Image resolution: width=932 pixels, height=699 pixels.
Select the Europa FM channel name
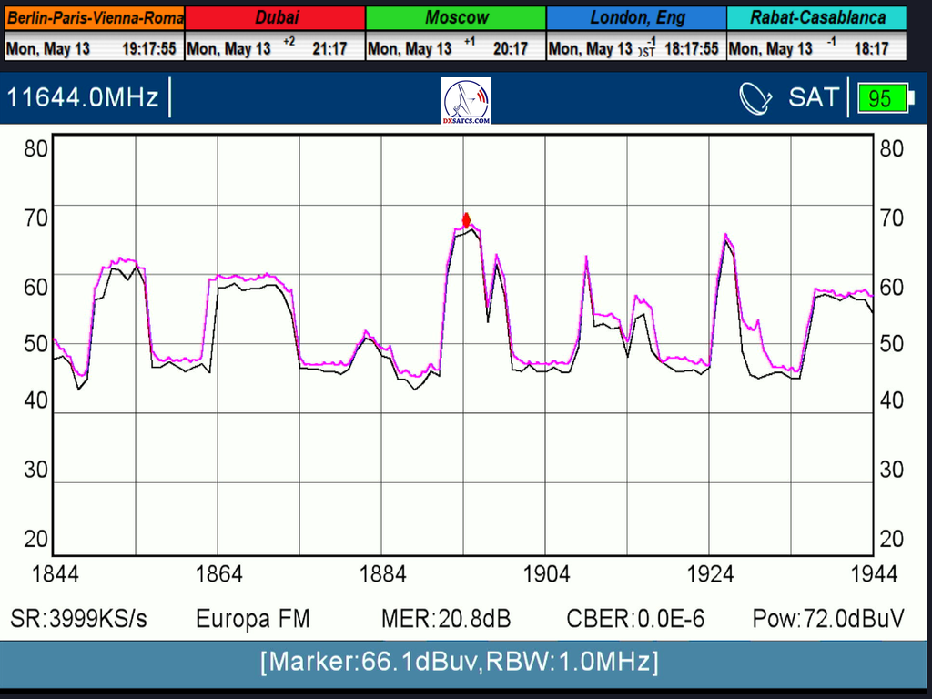coord(253,619)
